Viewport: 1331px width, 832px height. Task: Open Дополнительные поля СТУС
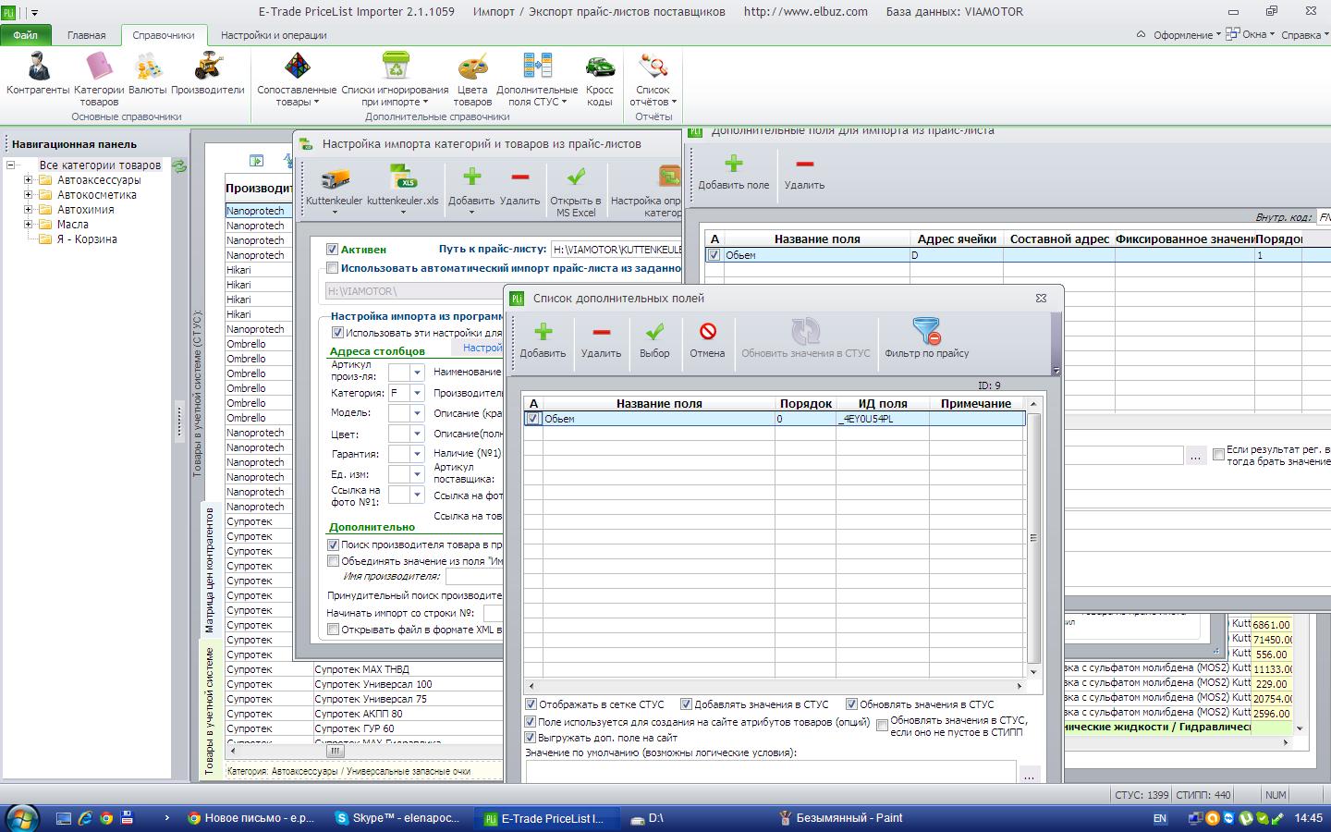[537, 78]
